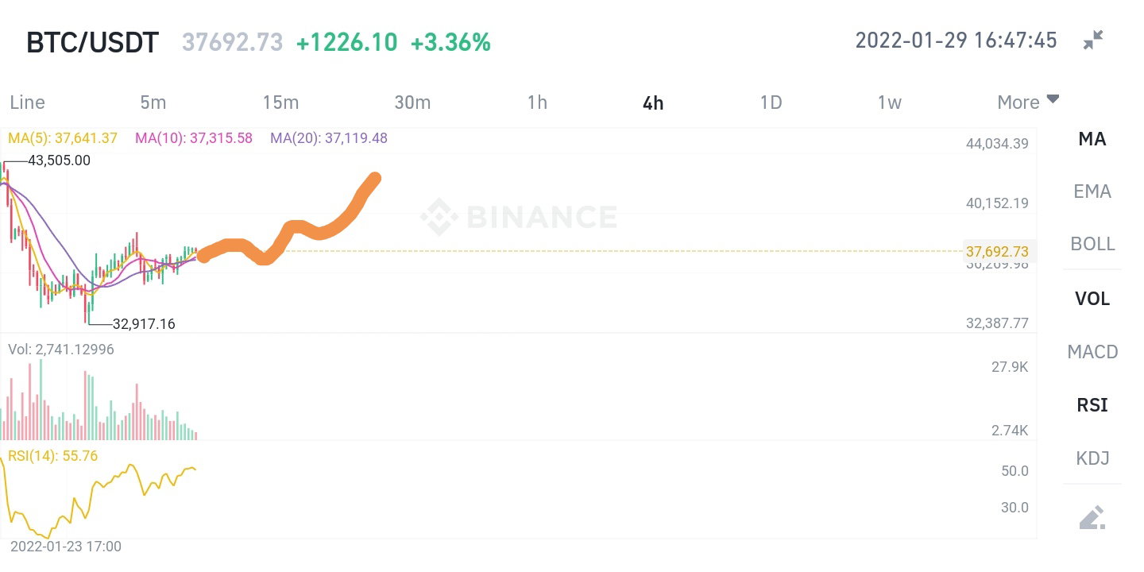This screenshot has width=1144, height=572.
Task: Click the BTC/USDT pair title
Action: pos(93,42)
